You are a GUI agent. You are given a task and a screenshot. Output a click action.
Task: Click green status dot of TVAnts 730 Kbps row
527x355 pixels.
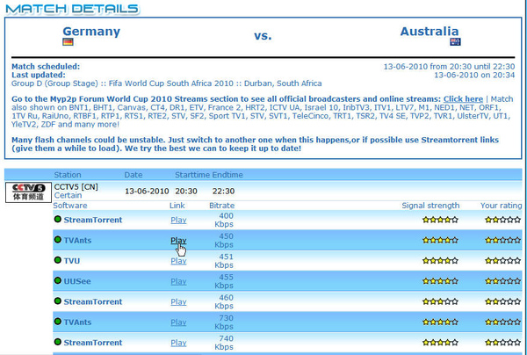(x=58, y=322)
